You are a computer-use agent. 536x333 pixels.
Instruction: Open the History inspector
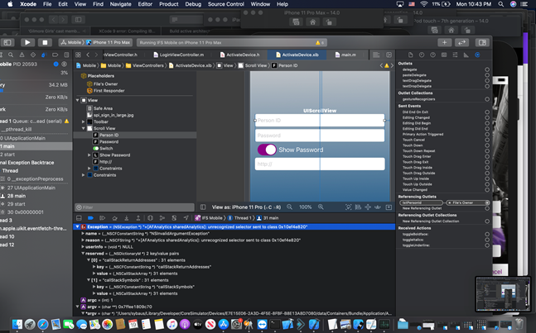click(422, 55)
